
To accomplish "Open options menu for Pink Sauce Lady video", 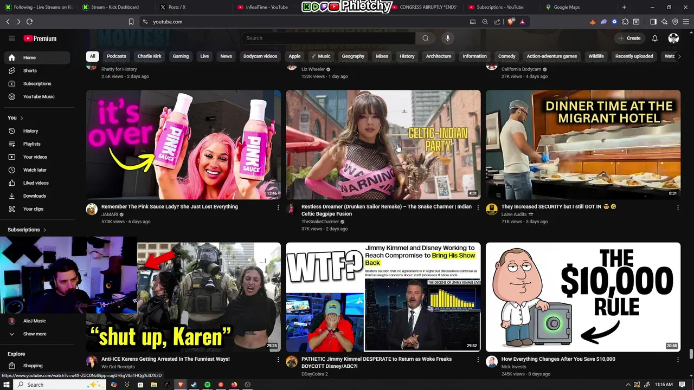I will pyautogui.click(x=278, y=207).
